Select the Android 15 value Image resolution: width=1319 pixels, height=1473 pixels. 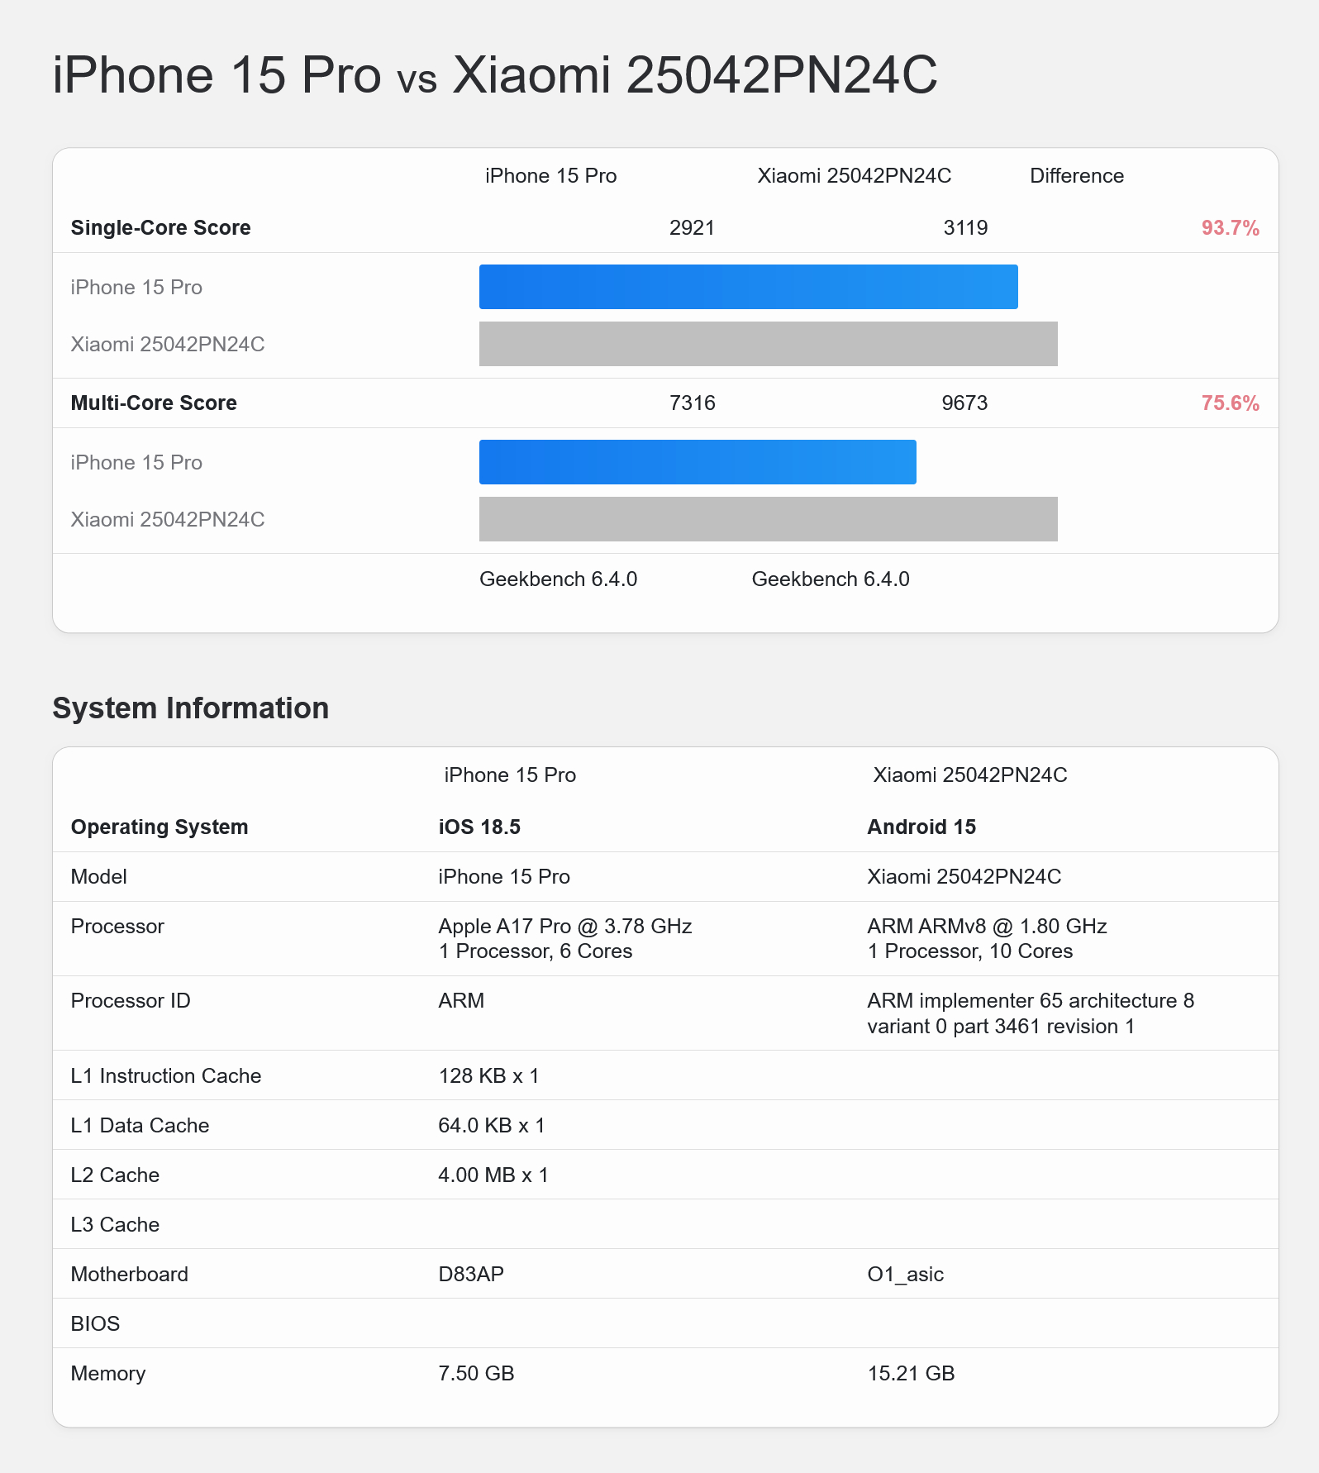pos(921,827)
